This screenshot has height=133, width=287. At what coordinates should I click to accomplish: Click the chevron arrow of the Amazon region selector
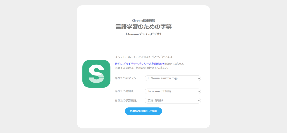199,78
